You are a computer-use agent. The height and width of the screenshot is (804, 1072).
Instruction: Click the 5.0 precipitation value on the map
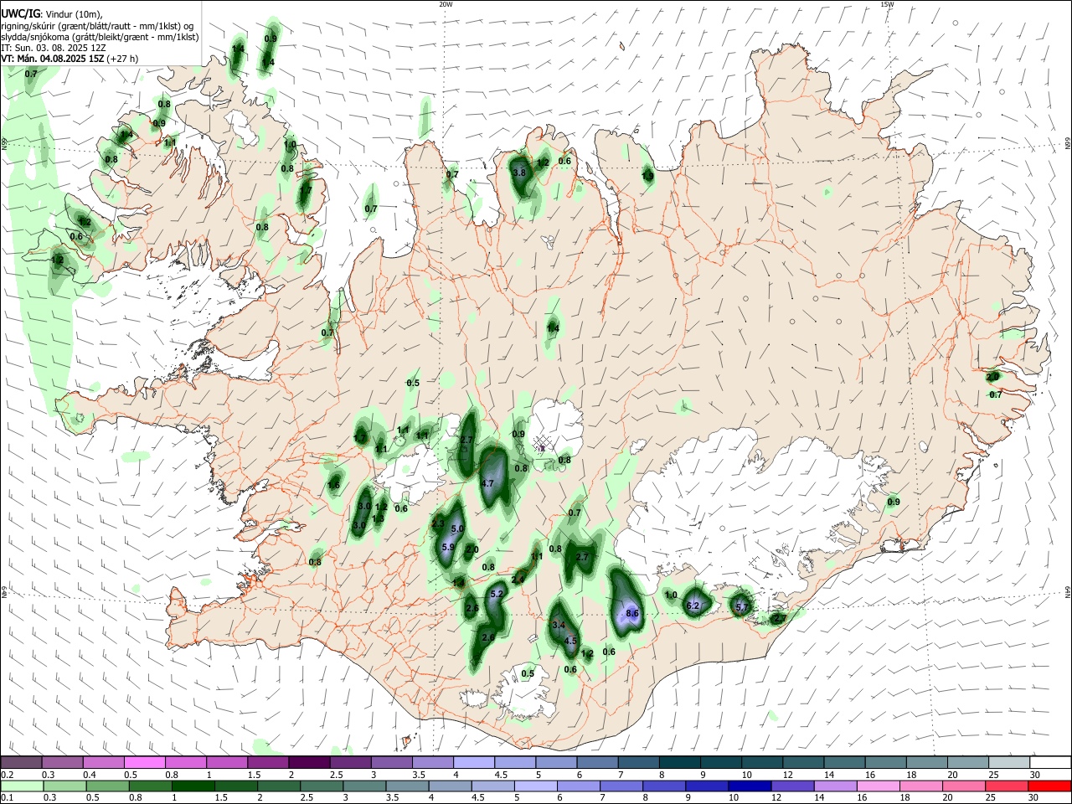point(457,529)
